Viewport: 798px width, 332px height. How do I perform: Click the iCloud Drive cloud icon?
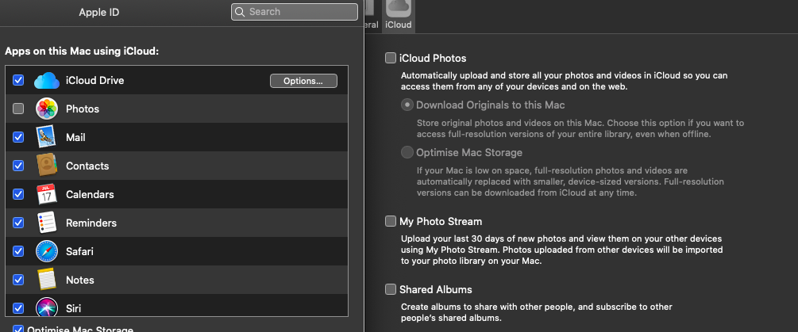(47, 80)
